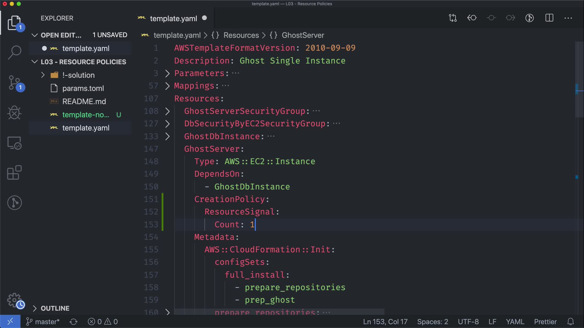Open the Manage settings gear icon
The width and height of the screenshot is (584, 328).
[14, 300]
